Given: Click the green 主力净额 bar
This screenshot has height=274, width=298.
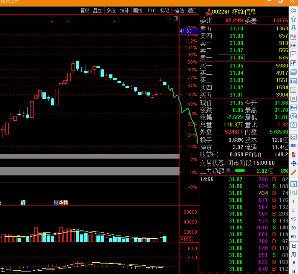Looking at the screenshot, I should (x=240, y=171).
